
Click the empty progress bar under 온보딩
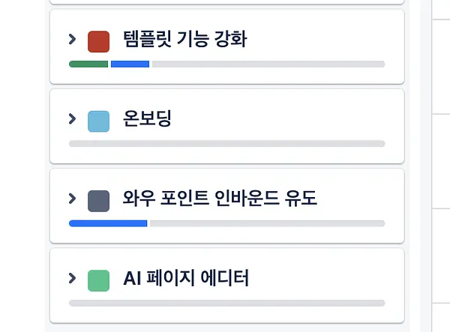click(x=227, y=144)
